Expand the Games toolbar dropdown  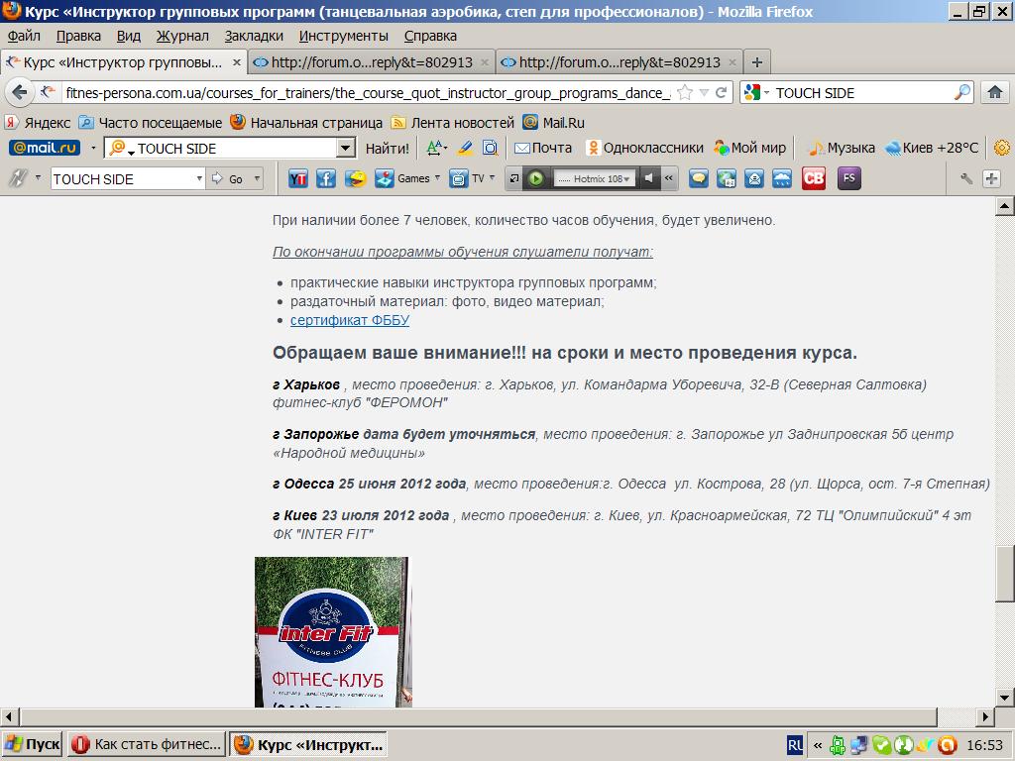point(437,179)
